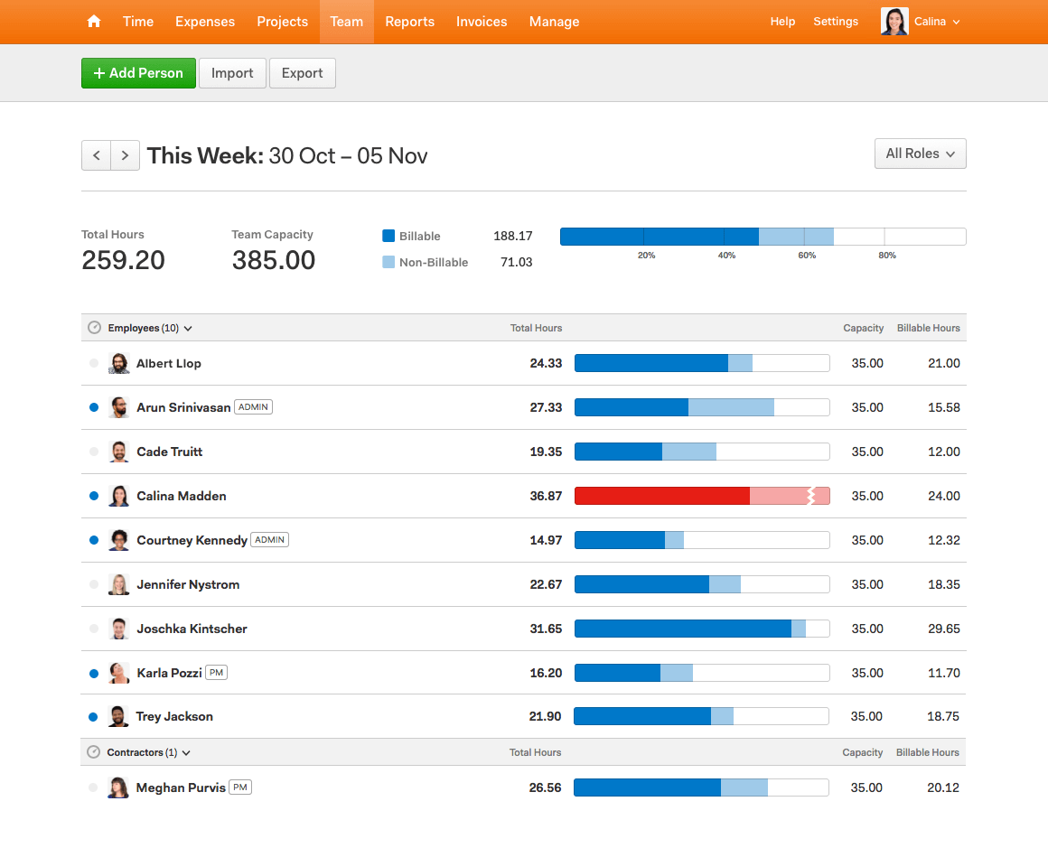Go to previous week with left arrow

click(97, 155)
